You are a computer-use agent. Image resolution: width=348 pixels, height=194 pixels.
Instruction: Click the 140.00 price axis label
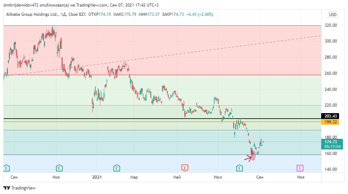(x=331, y=169)
